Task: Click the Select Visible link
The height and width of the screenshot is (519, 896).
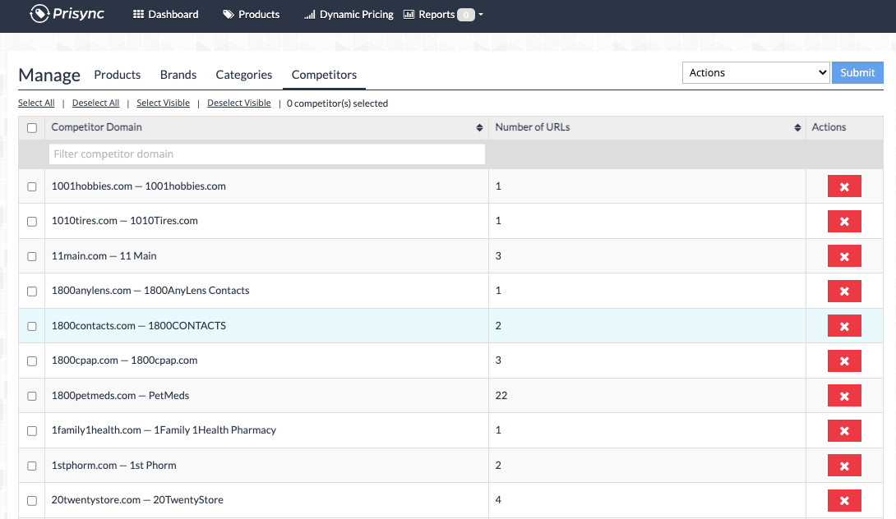Action: coord(163,103)
